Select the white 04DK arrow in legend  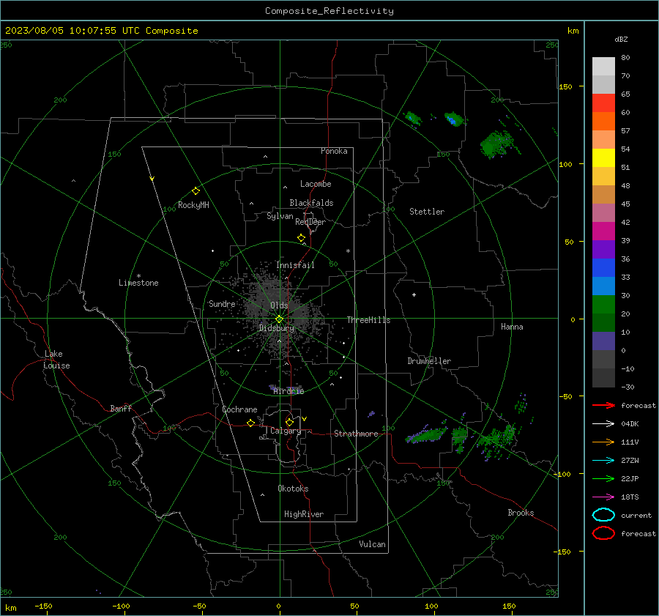pyautogui.click(x=603, y=423)
